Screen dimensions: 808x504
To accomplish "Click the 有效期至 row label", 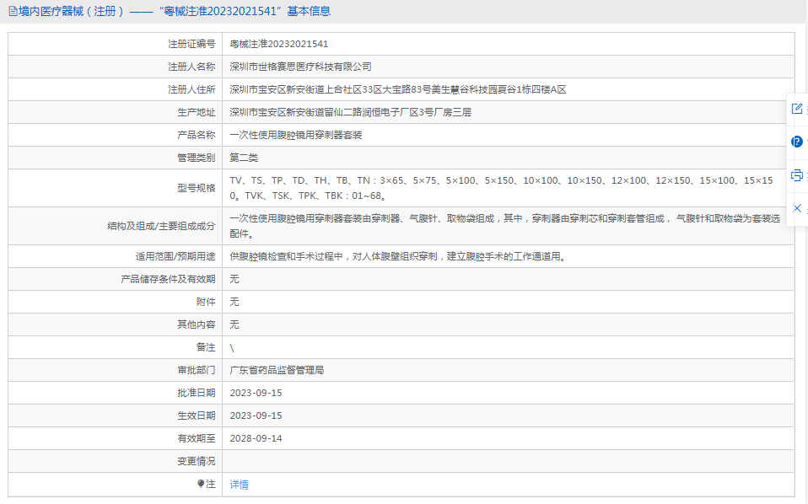I will click(197, 438).
